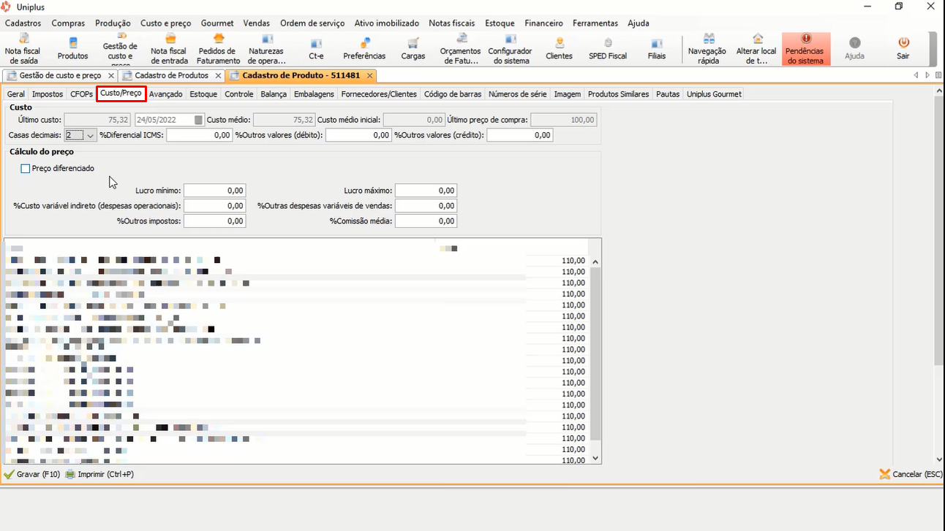Show next document tabs with right arrow

[927, 75]
